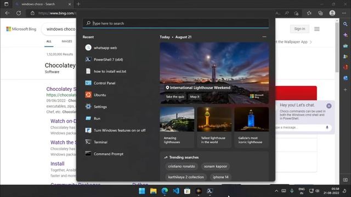Select IMAGES tab in Bing results
351x197 pixels.
67,42
